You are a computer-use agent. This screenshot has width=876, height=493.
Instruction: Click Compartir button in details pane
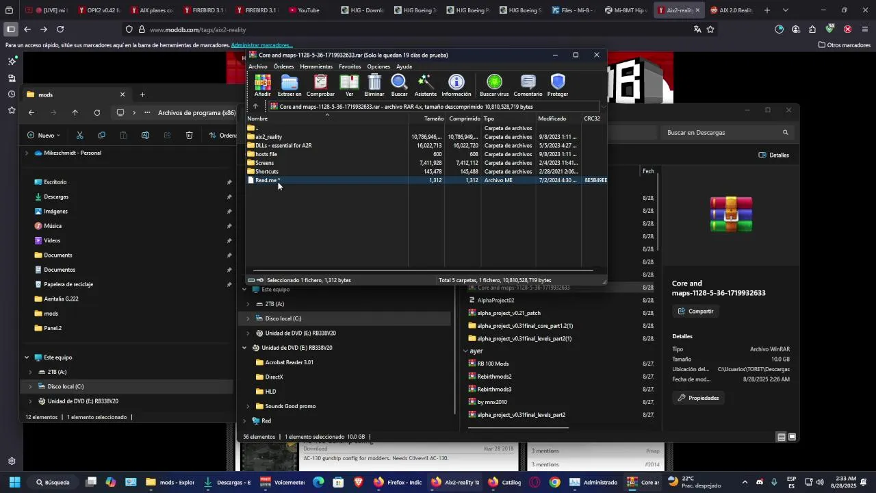point(695,311)
